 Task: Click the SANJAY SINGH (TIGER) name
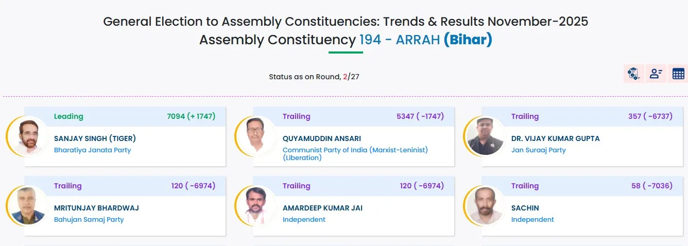95,138
